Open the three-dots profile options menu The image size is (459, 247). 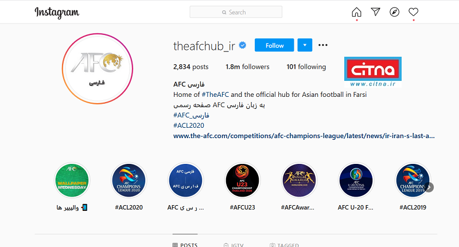(323, 45)
